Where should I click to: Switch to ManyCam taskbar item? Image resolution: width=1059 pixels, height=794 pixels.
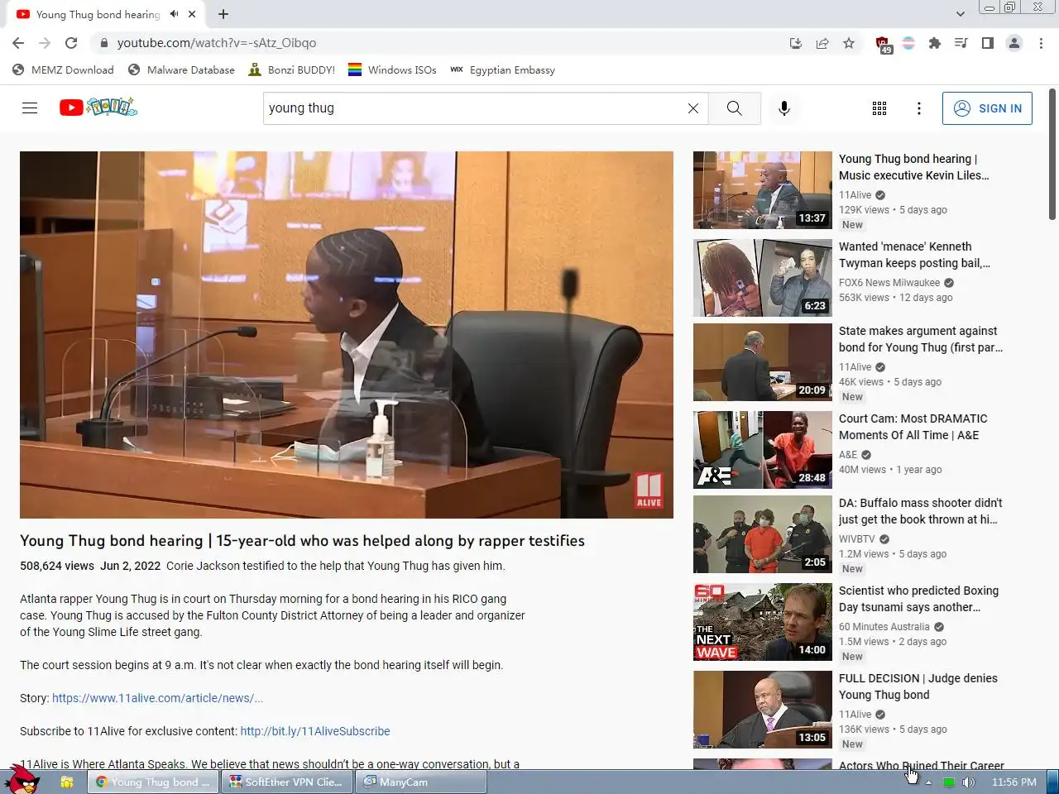419,782
